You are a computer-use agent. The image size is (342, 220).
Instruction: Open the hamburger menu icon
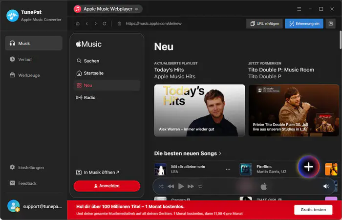(x=299, y=9)
